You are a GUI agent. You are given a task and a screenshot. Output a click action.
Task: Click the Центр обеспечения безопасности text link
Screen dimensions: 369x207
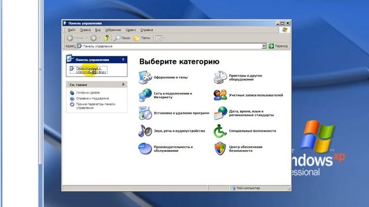coord(246,148)
